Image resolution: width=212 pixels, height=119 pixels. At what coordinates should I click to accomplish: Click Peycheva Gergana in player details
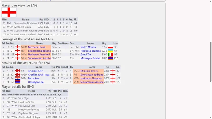pos(28,113)
